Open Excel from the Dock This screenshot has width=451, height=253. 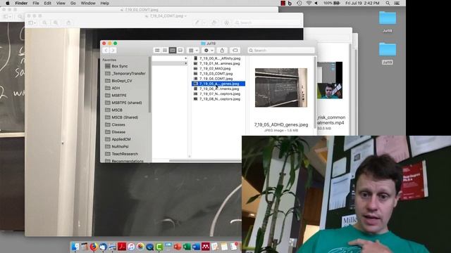coord(187,247)
